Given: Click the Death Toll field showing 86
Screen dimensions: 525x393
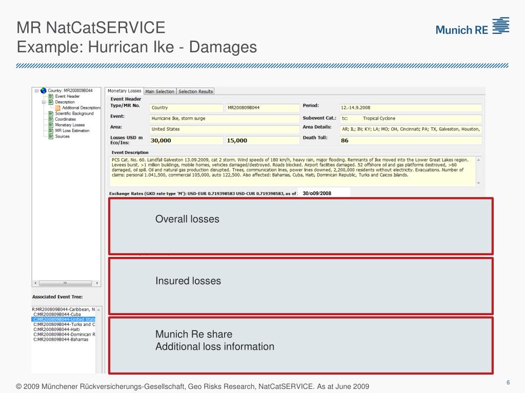Looking at the screenshot, I should click(x=411, y=140).
